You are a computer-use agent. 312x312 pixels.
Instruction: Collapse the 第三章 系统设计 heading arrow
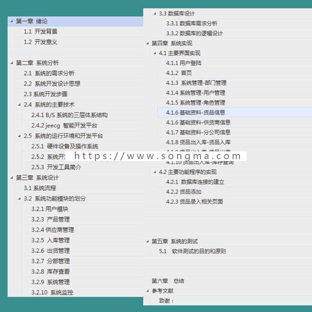click(12, 178)
